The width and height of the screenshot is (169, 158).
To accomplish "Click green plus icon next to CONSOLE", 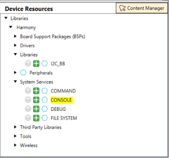I will (36, 100).
